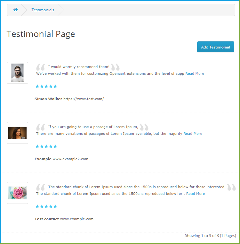Click the star rating above Test contact
Screen dimensions: 240x244
click(46, 206)
